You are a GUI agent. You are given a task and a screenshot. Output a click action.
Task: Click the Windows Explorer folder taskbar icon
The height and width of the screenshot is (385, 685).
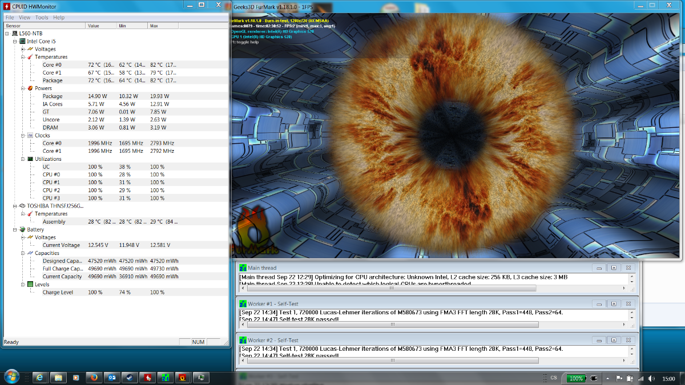58,378
